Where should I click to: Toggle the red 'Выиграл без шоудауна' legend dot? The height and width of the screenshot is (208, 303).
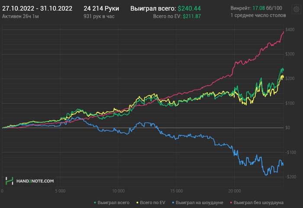tap(231, 203)
